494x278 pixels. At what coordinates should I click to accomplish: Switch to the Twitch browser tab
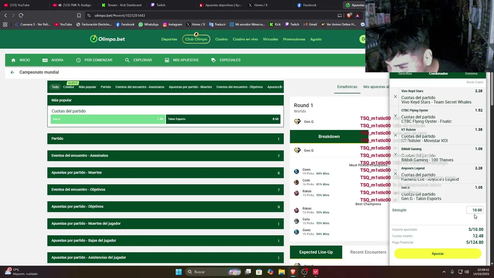161,5
